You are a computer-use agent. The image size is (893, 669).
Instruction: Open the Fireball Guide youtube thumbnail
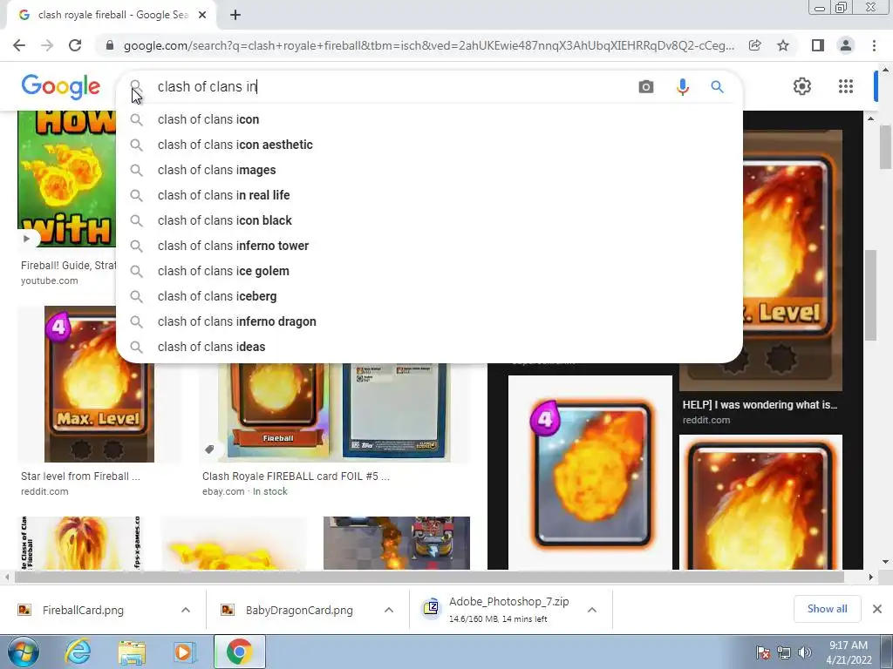(x=66, y=179)
